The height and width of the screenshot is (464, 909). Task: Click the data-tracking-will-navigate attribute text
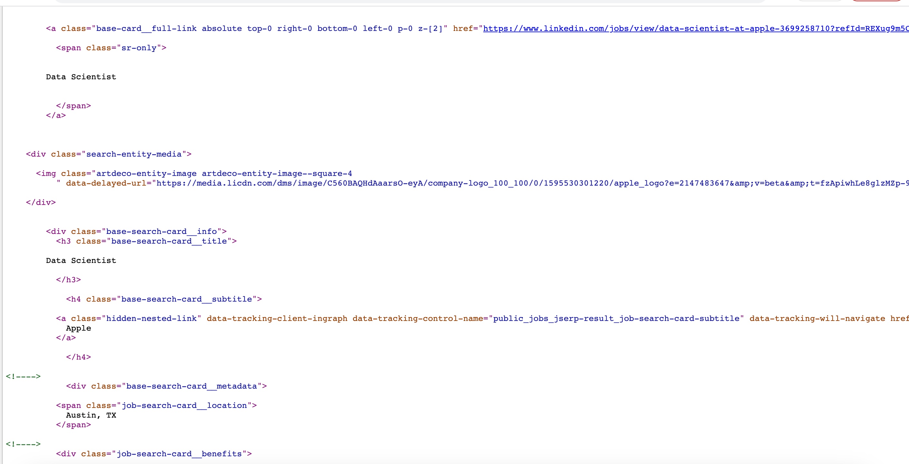817,318
